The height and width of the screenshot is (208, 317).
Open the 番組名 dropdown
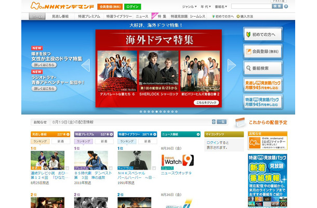click(x=221, y=7)
